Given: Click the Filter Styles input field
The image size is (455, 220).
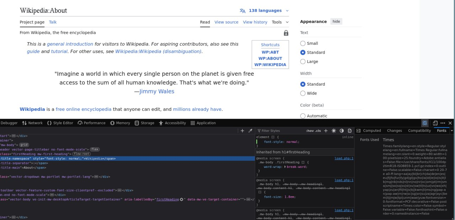Looking at the screenshot, I should 281,131.
